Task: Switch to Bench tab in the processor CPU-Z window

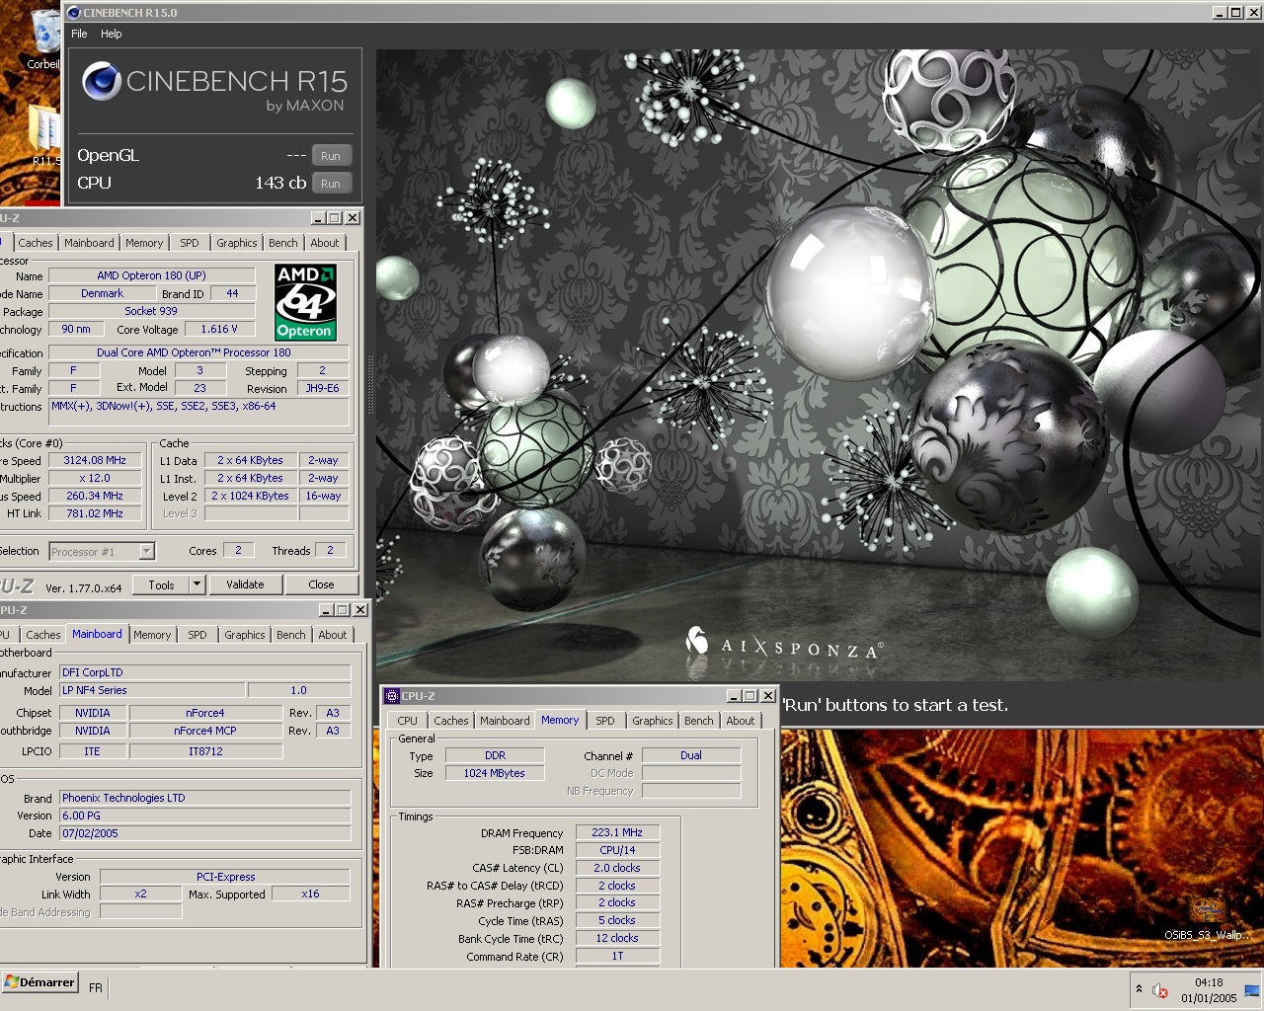Action: [x=283, y=243]
